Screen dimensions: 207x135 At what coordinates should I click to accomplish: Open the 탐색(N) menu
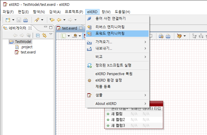coord(39,12)
